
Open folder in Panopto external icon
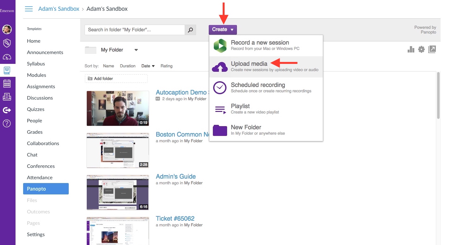432,49
